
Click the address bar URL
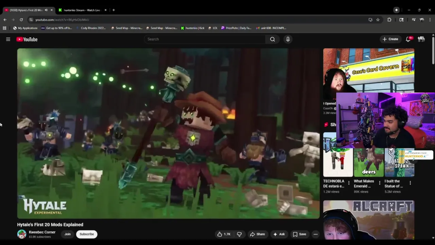[x=62, y=20]
